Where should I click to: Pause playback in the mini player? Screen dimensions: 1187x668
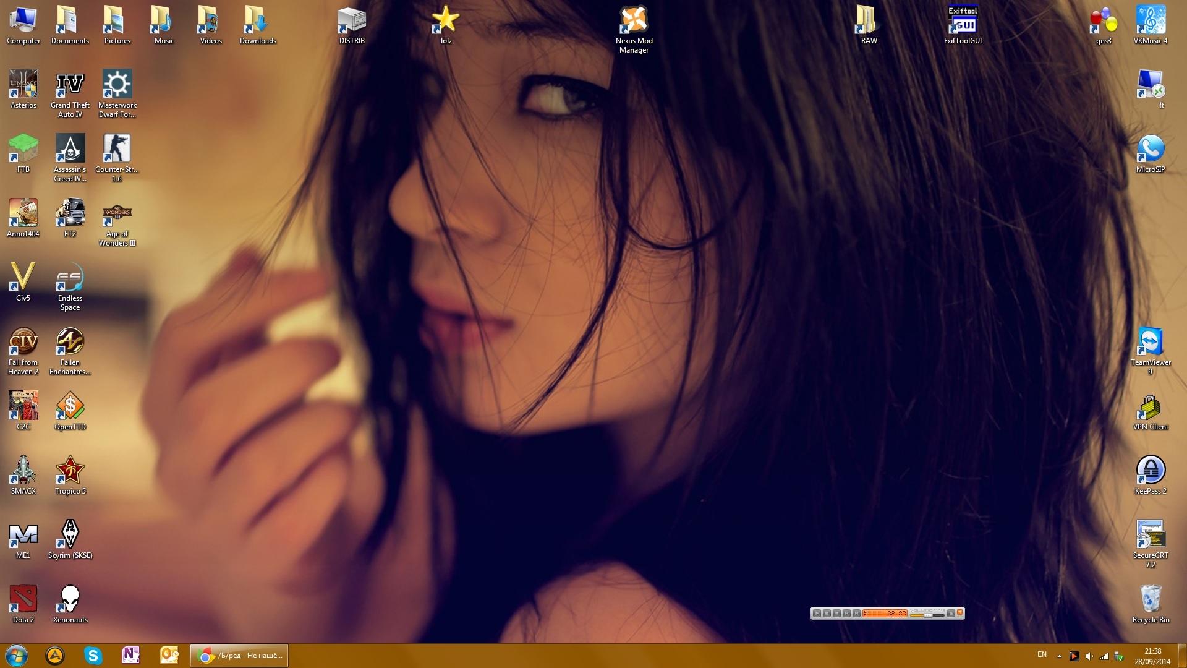(827, 613)
